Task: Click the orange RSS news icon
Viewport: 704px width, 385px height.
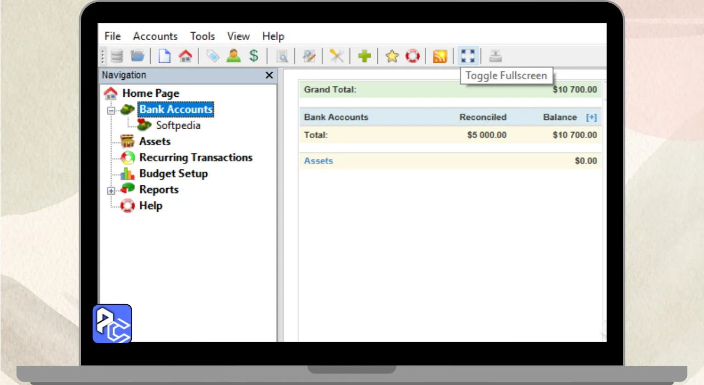Action: (x=439, y=56)
